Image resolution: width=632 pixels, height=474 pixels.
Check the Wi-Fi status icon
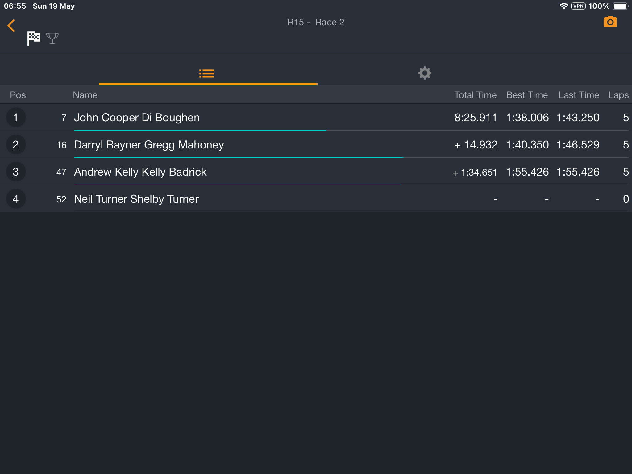(x=564, y=6)
